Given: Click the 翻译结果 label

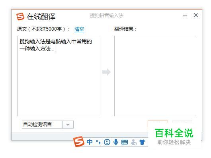Looking at the screenshot, I should 125,29.
